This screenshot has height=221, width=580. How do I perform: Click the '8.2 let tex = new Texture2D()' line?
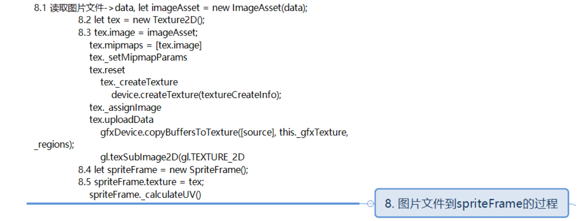[141, 20]
